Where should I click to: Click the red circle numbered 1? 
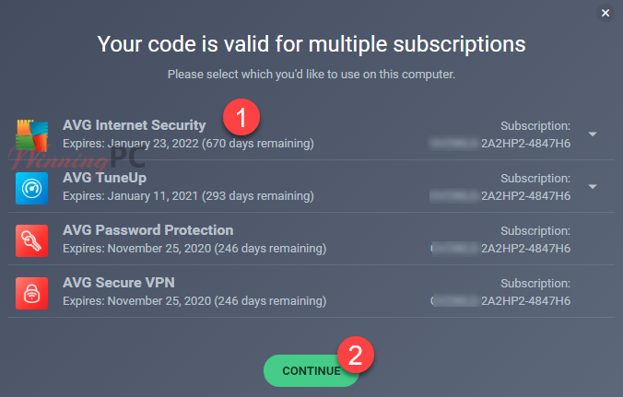coord(241,117)
